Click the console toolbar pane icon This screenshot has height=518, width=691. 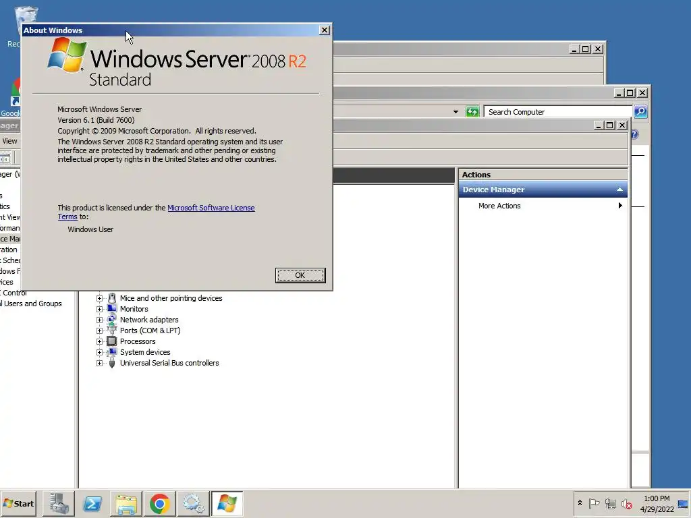click(x=5, y=158)
